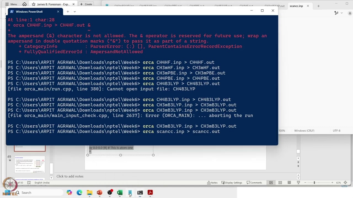Open OBS Studio from the taskbar

point(110,193)
